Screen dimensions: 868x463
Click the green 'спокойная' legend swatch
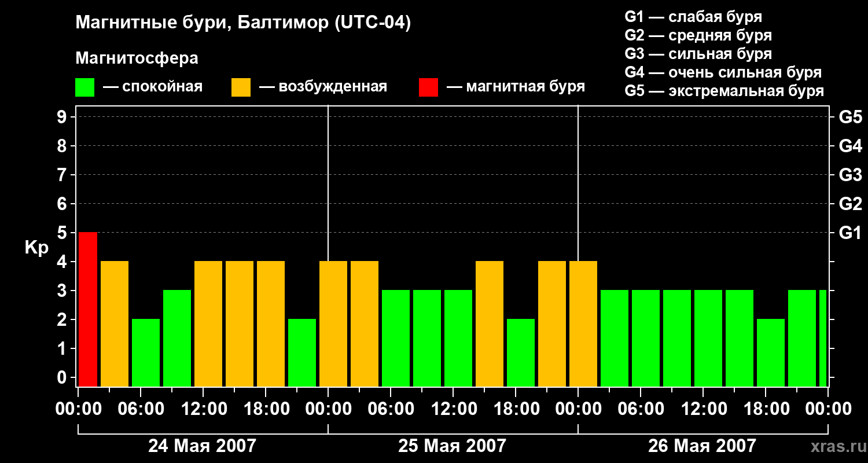pos(84,87)
